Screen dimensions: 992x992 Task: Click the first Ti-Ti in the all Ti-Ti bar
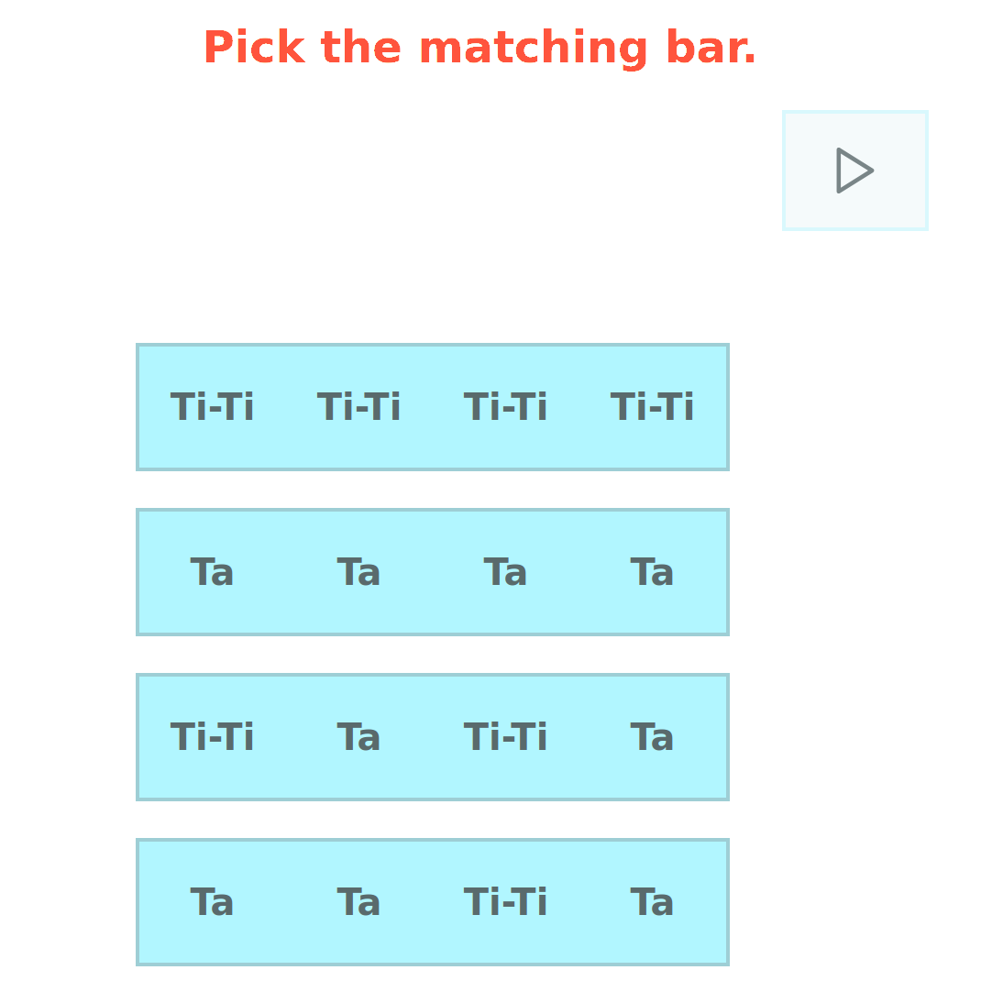212,407
